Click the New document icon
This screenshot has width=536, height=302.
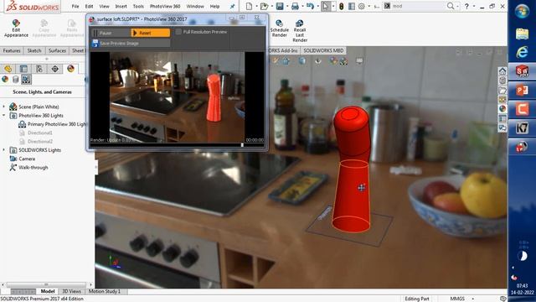250,6
